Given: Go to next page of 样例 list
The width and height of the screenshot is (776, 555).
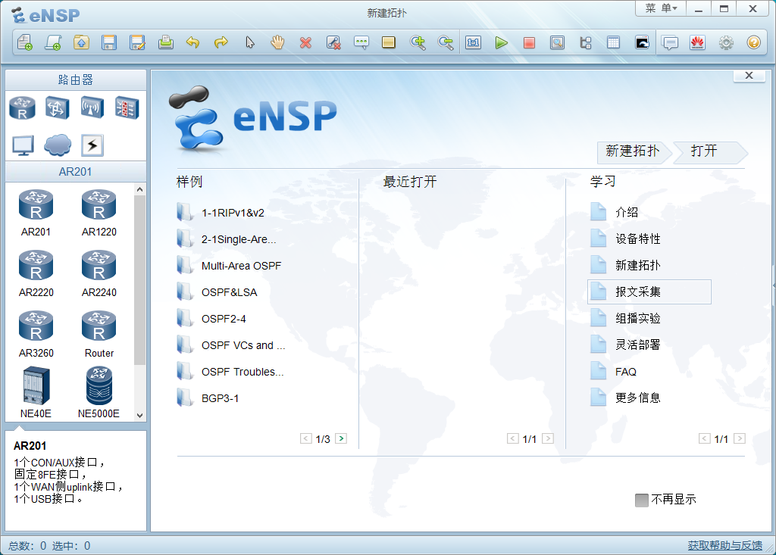Looking at the screenshot, I should click(341, 438).
